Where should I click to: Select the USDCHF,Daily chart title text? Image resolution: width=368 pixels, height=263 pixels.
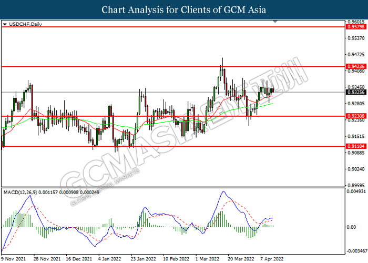click(x=25, y=24)
